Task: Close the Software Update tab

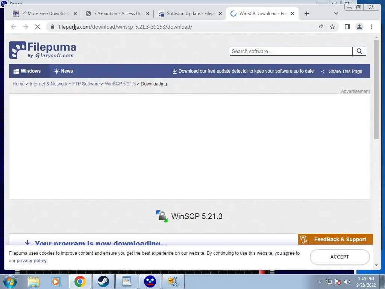Action: pyautogui.click(x=220, y=14)
